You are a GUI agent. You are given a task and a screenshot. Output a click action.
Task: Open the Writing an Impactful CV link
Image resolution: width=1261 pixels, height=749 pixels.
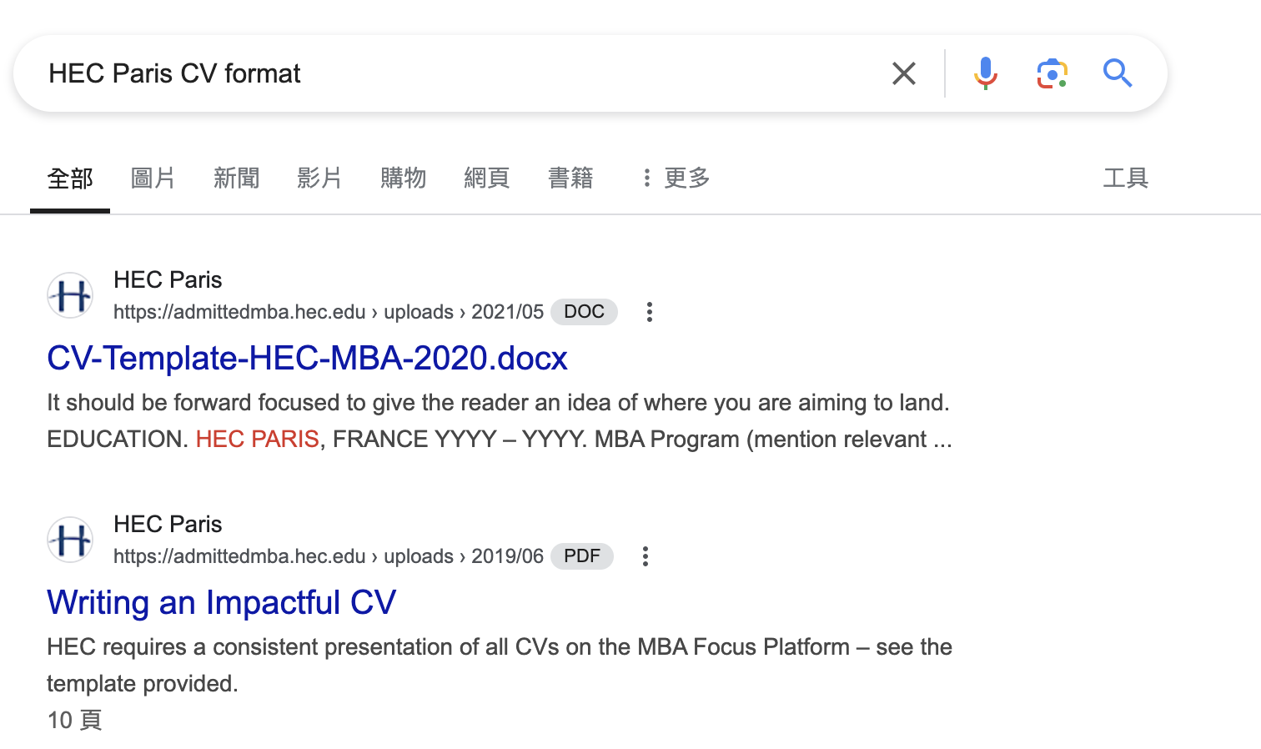[221, 602]
